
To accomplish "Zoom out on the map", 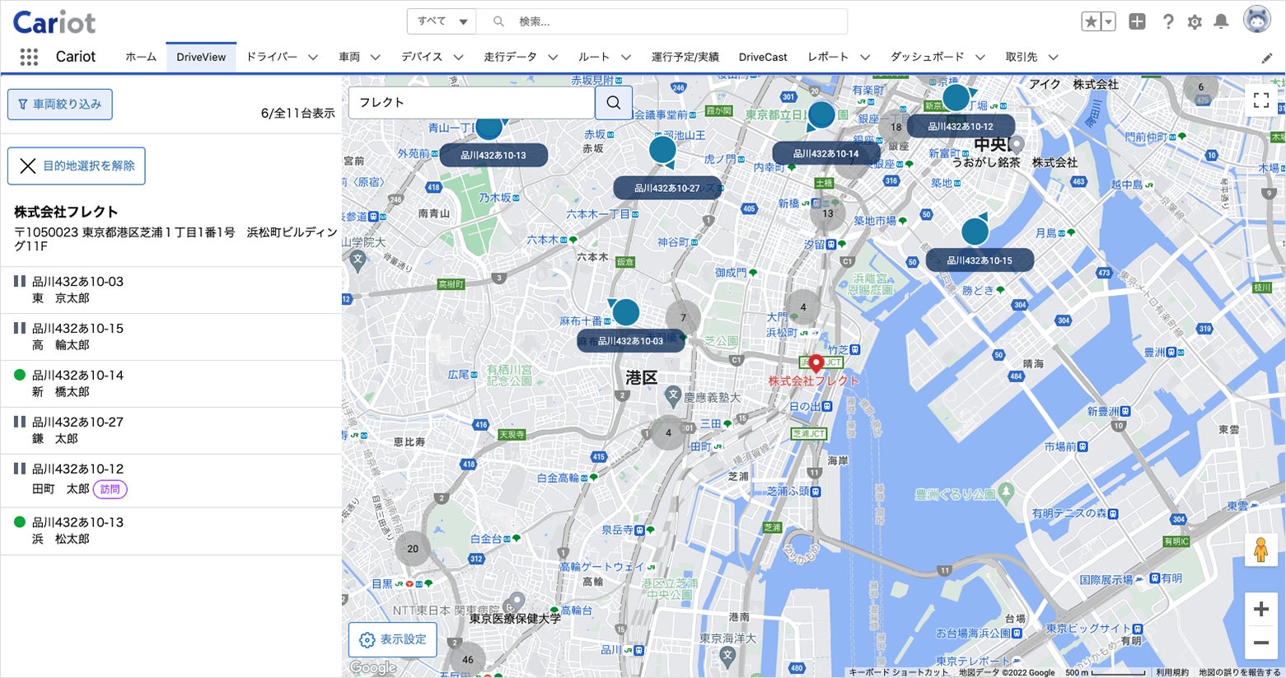I will coord(1260,643).
